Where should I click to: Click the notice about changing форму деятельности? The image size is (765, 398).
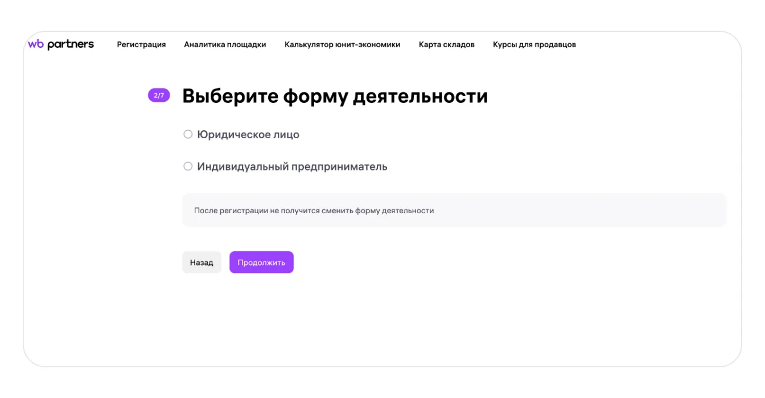[314, 210]
